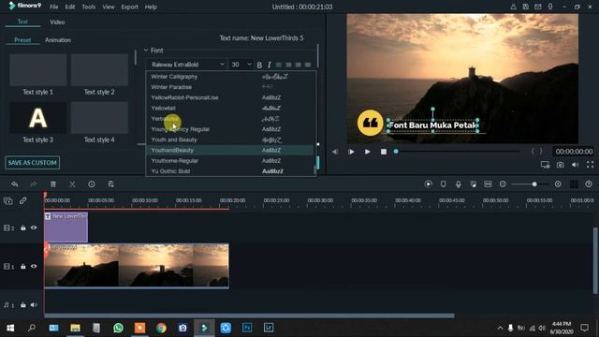Open the font size 30 dropdown
The width and height of the screenshot is (599, 337).
pyautogui.click(x=241, y=65)
